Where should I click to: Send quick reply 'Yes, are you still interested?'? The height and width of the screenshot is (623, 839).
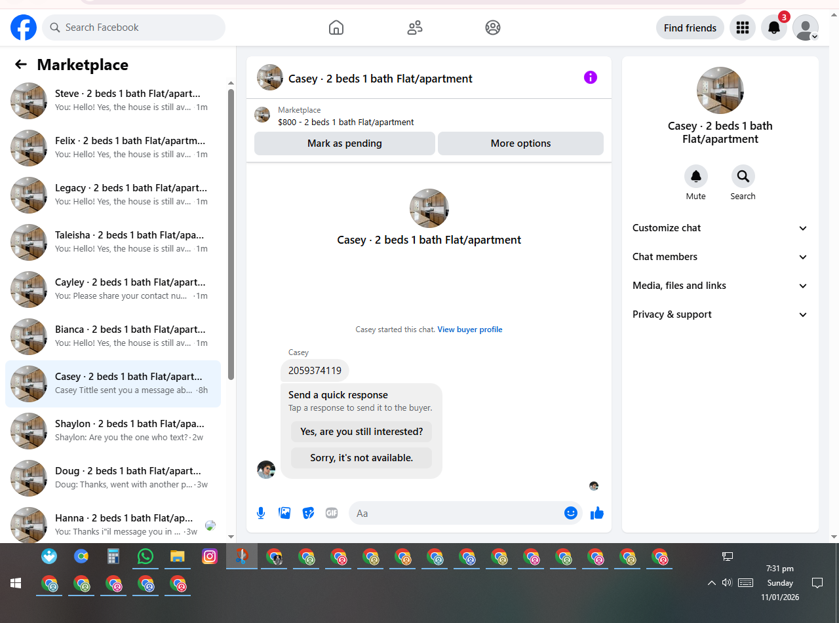point(362,432)
